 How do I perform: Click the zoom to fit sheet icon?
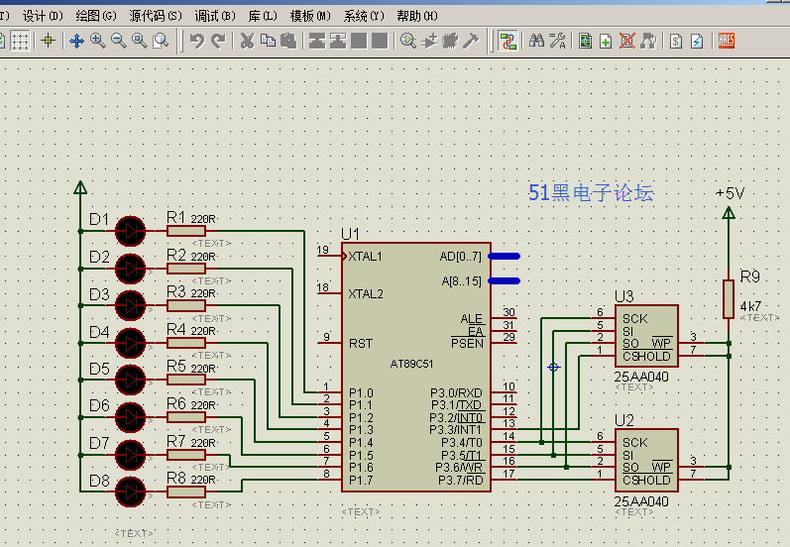[140, 41]
